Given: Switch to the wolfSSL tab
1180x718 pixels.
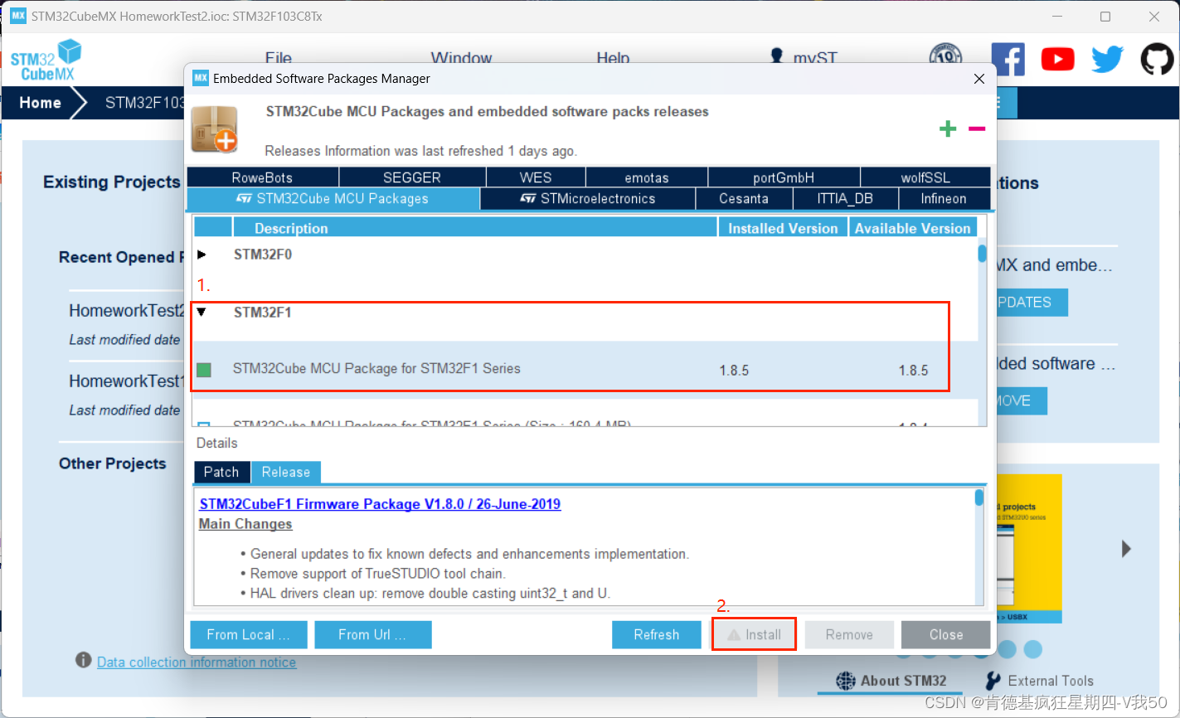Looking at the screenshot, I should (x=925, y=177).
